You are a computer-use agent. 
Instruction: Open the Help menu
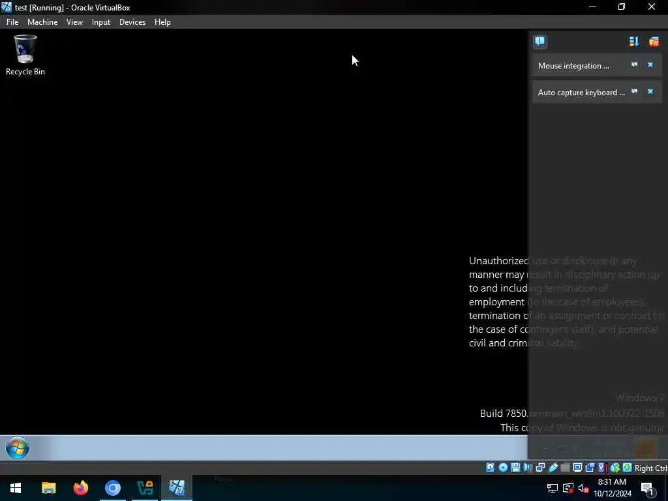162,22
